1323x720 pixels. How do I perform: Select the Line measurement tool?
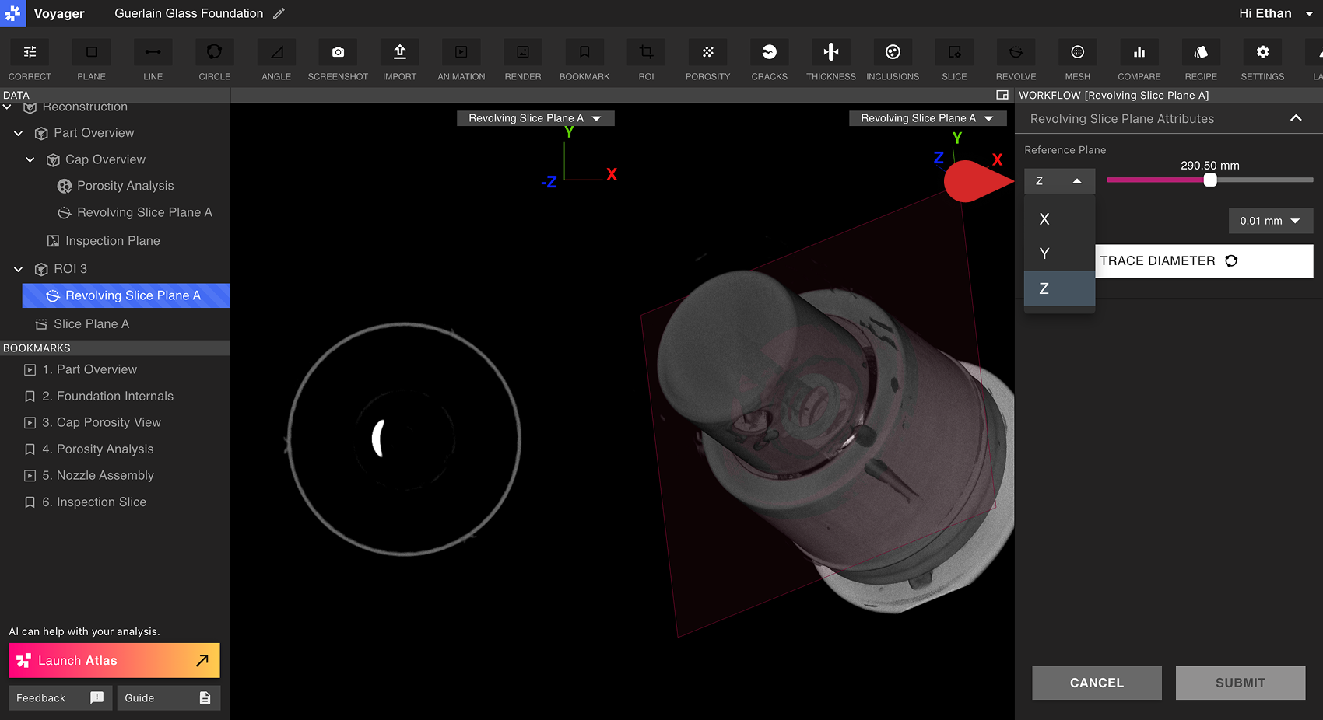click(x=153, y=61)
